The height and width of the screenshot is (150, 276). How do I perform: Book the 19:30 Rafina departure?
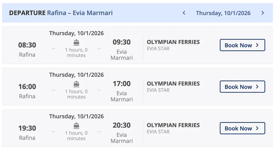pyautogui.click(x=243, y=128)
